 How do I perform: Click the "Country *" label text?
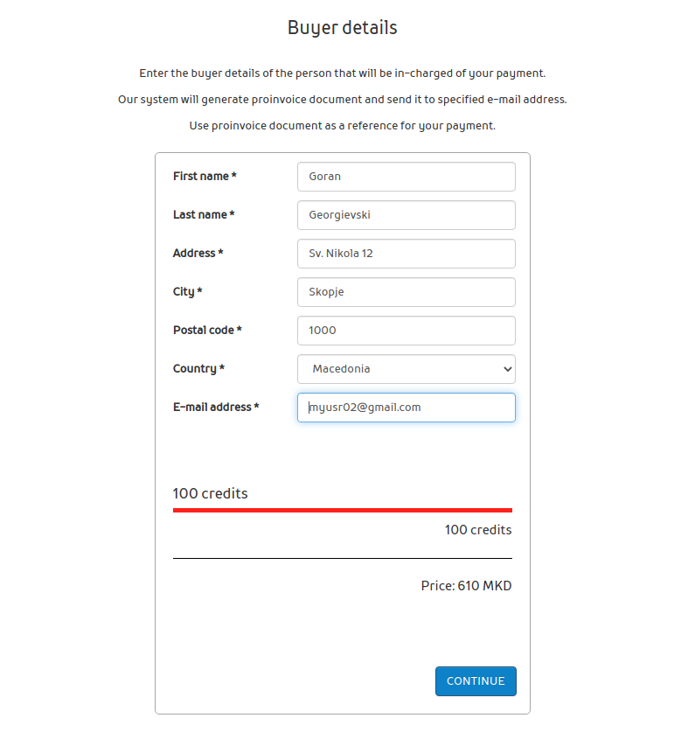click(x=198, y=369)
